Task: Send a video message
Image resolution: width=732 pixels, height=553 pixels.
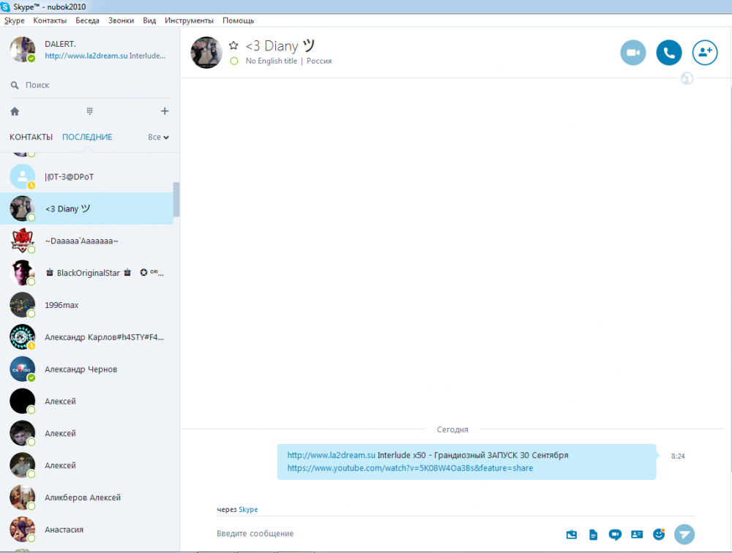Action: (x=616, y=534)
